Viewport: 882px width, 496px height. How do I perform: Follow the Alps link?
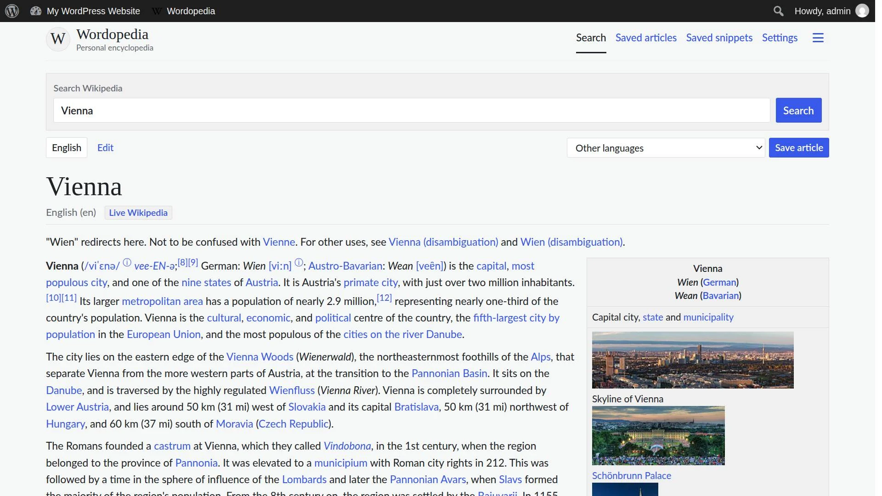pos(541,357)
